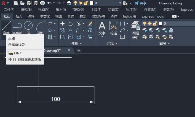The image size is (195, 117).
Task: Activate the Stretch tool
Action: click(62, 37)
